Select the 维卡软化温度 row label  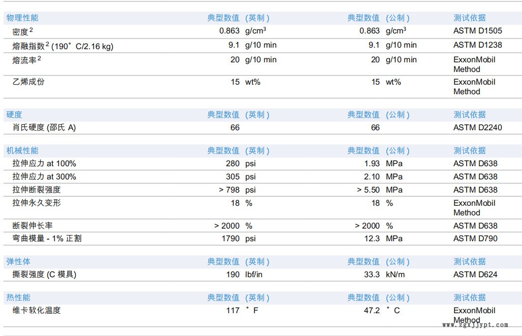point(36,310)
